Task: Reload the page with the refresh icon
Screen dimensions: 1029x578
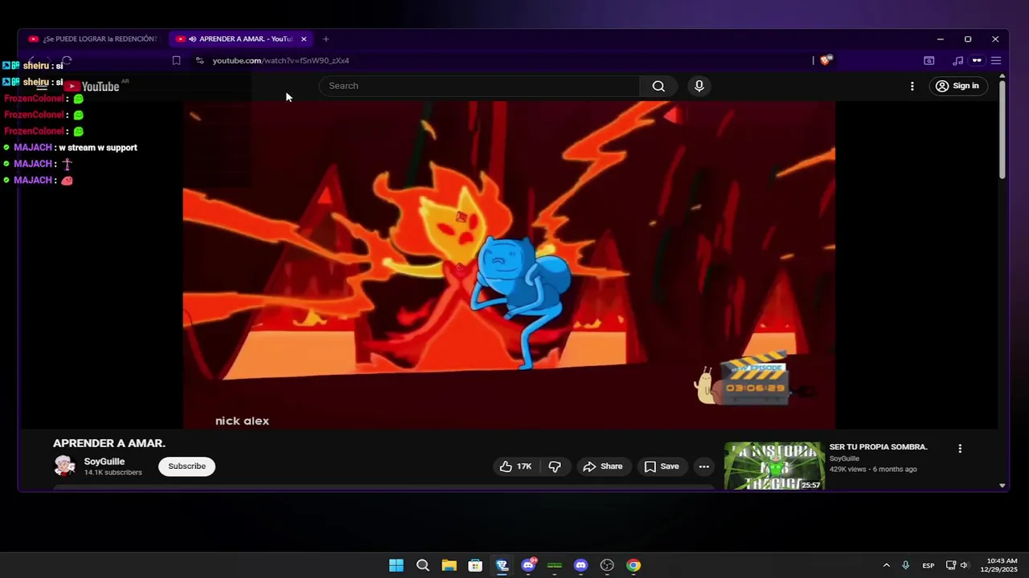Action: [67, 60]
